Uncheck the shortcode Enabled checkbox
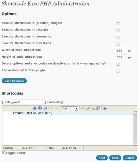139x161 pixels. point(62,102)
